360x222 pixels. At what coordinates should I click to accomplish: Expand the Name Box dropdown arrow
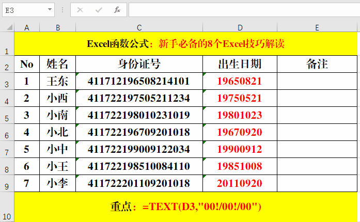click(50, 9)
